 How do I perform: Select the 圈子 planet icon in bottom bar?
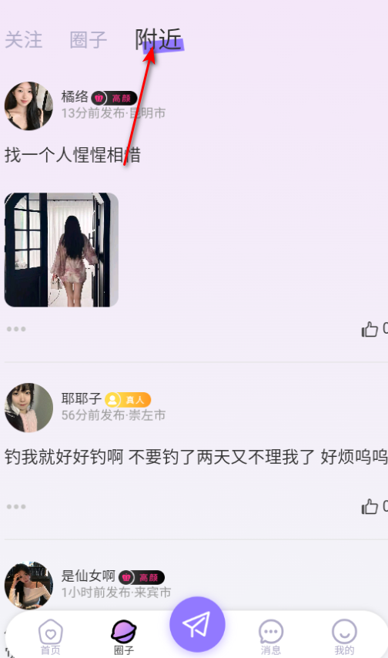click(x=124, y=637)
